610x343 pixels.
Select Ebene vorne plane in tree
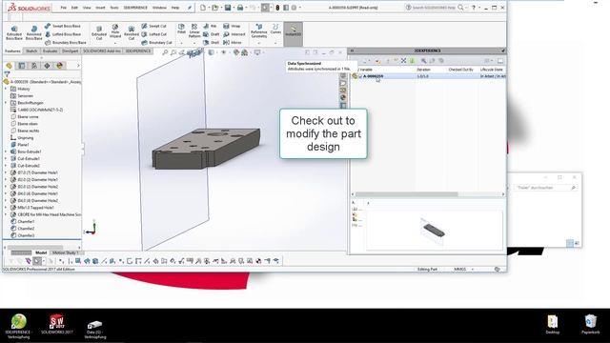pyautogui.click(x=25, y=116)
